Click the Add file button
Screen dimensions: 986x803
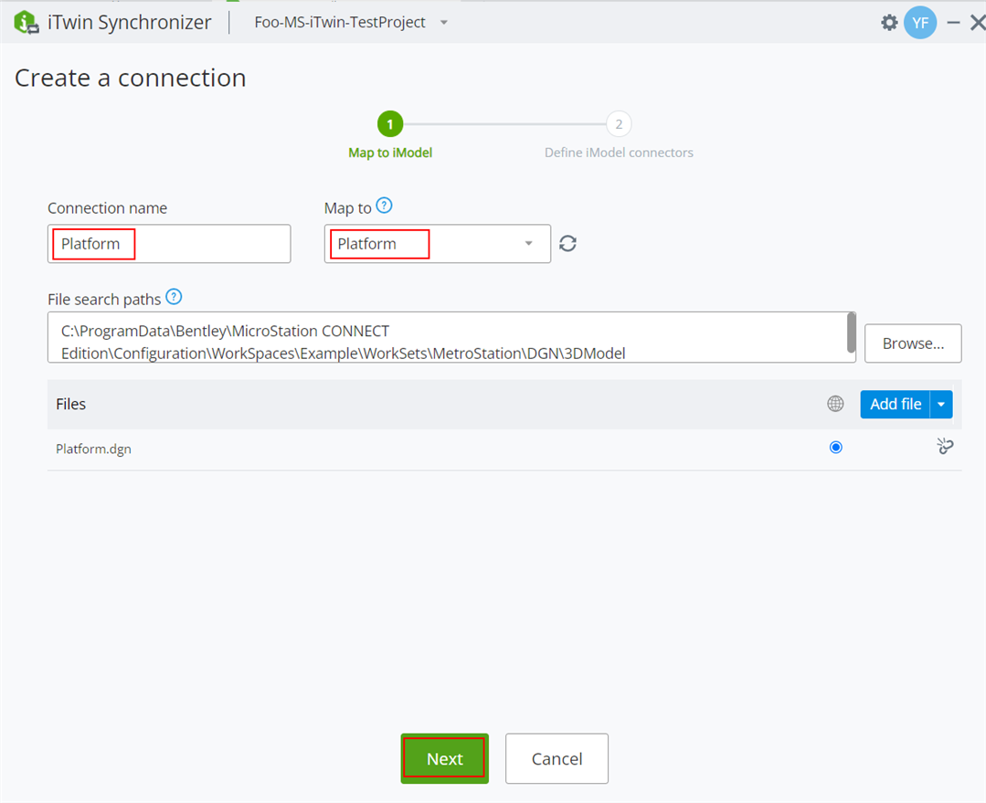pyautogui.click(x=895, y=405)
